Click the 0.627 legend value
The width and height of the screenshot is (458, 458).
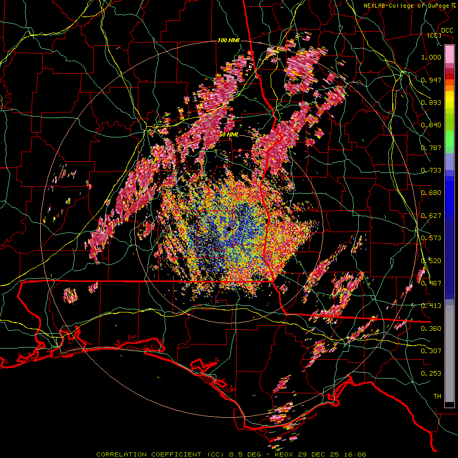click(431, 216)
